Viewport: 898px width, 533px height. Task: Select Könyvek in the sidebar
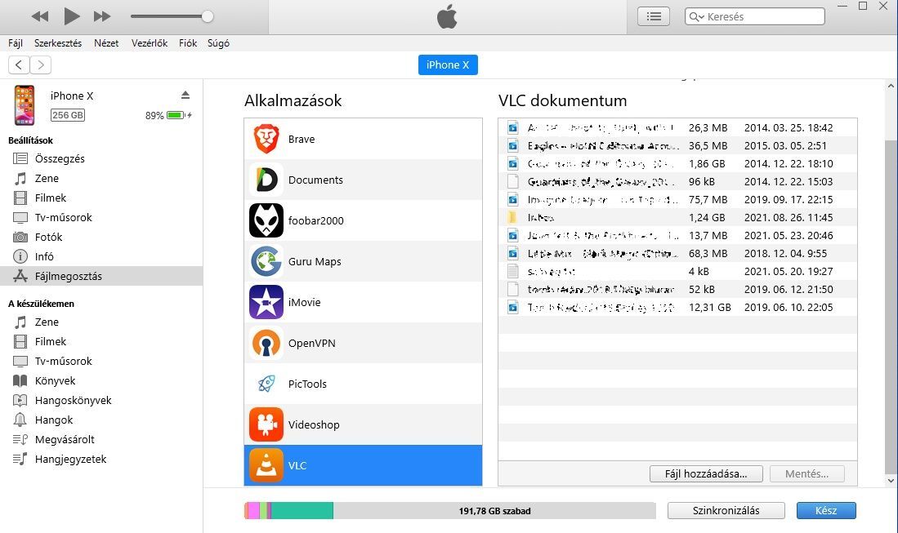pyautogui.click(x=101, y=381)
